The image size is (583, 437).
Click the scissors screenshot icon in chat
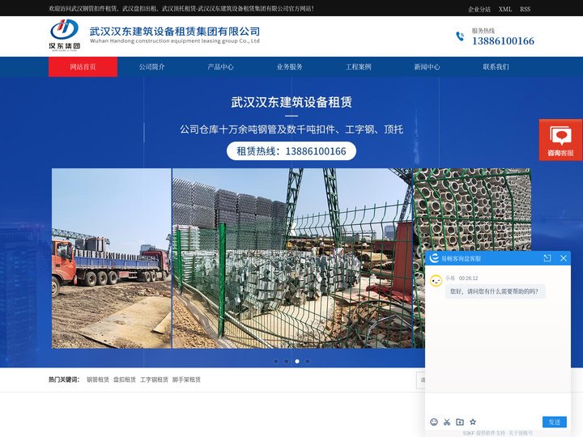click(x=447, y=422)
